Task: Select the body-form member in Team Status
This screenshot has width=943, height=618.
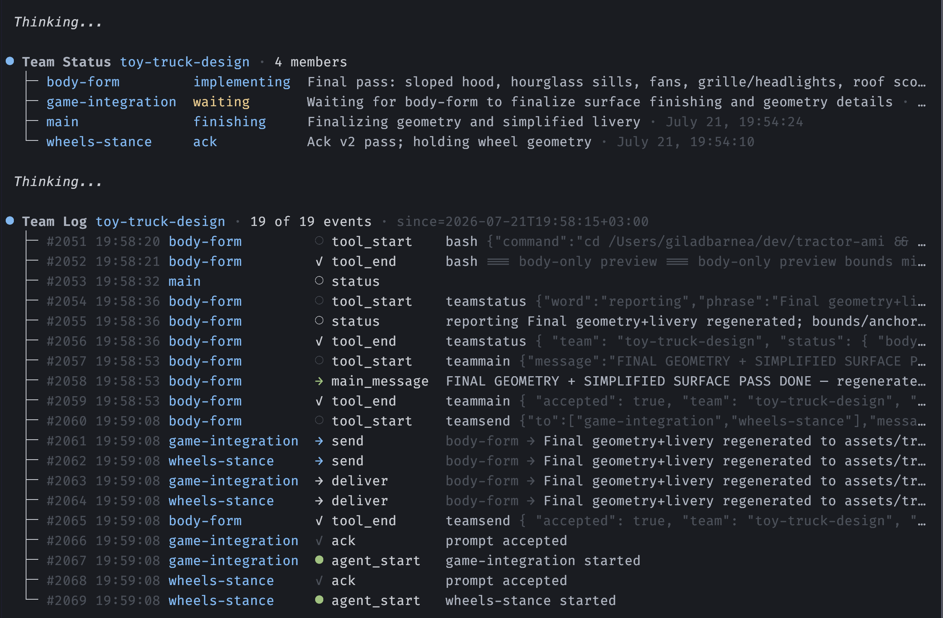Action: (83, 82)
